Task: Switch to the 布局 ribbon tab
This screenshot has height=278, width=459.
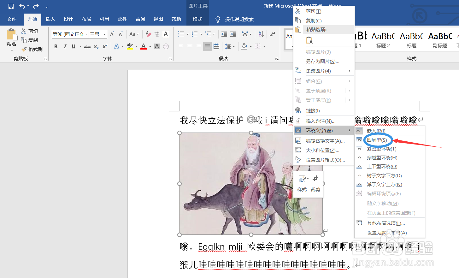Action: (x=86, y=19)
